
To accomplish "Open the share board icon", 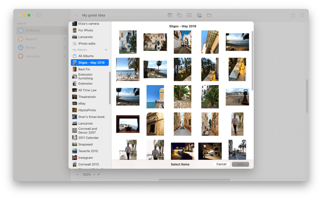I will click(x=293, y=15).
